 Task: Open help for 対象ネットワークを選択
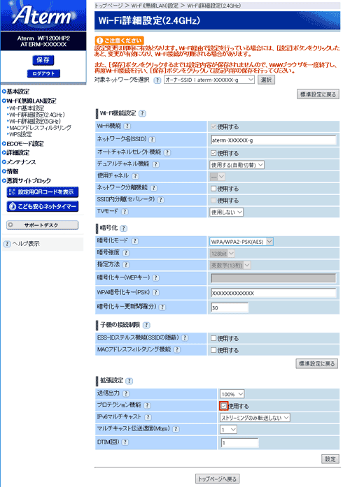coord(157,80)
